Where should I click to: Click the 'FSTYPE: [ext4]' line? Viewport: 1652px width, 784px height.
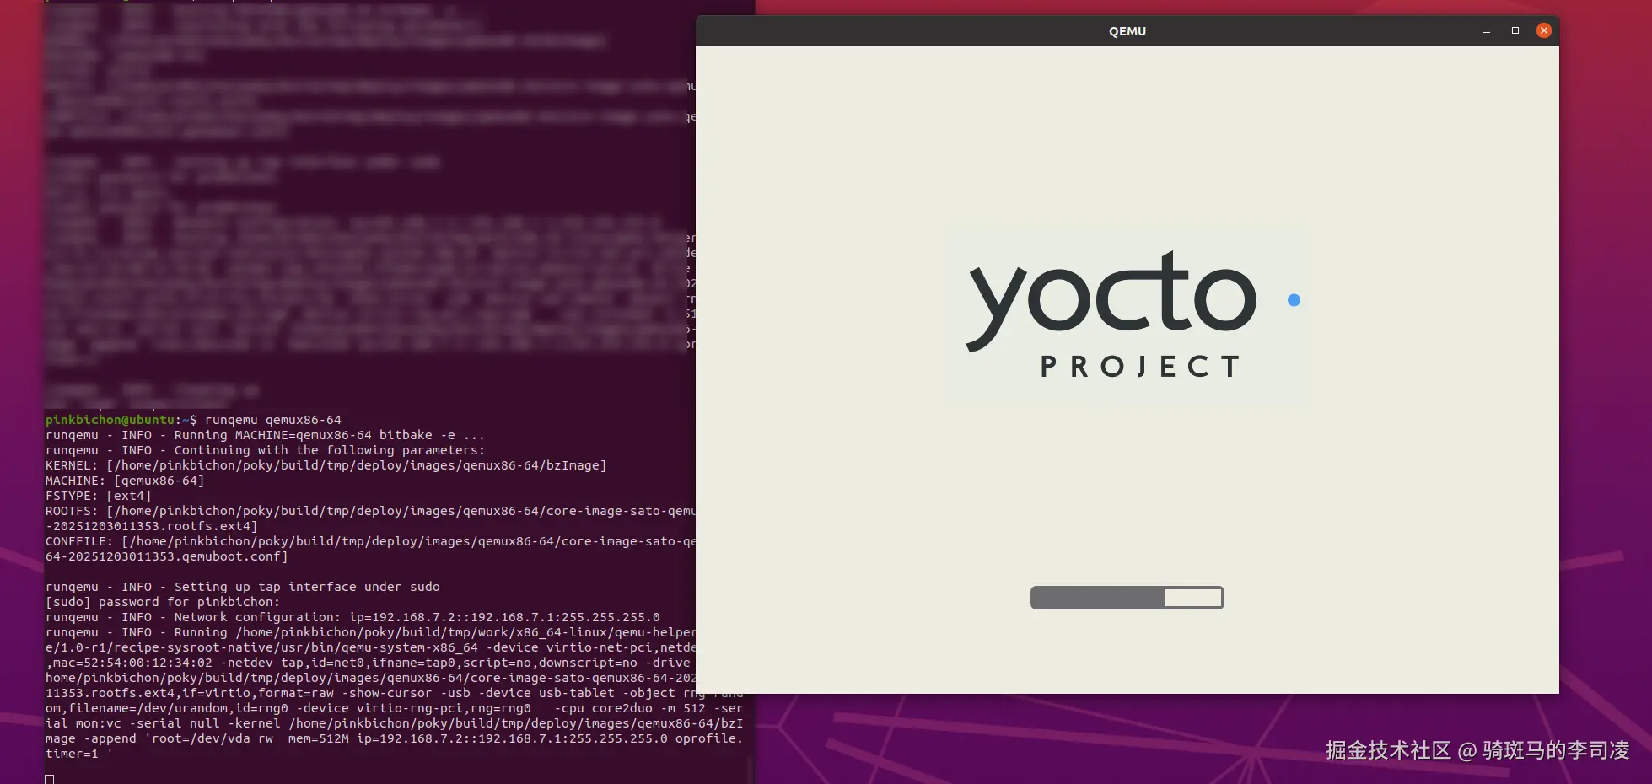click(x=99, y=496)
